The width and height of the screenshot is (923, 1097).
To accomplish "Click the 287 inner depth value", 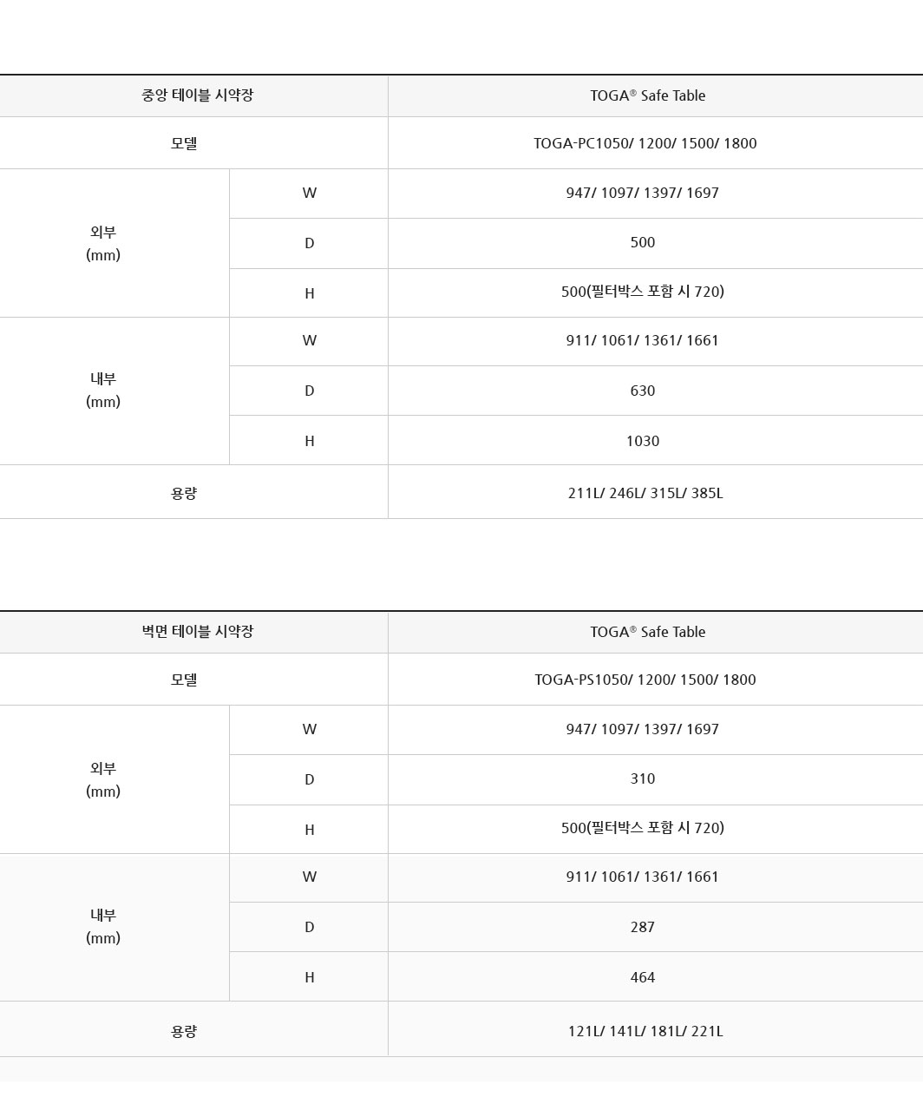I will point(642,927).
